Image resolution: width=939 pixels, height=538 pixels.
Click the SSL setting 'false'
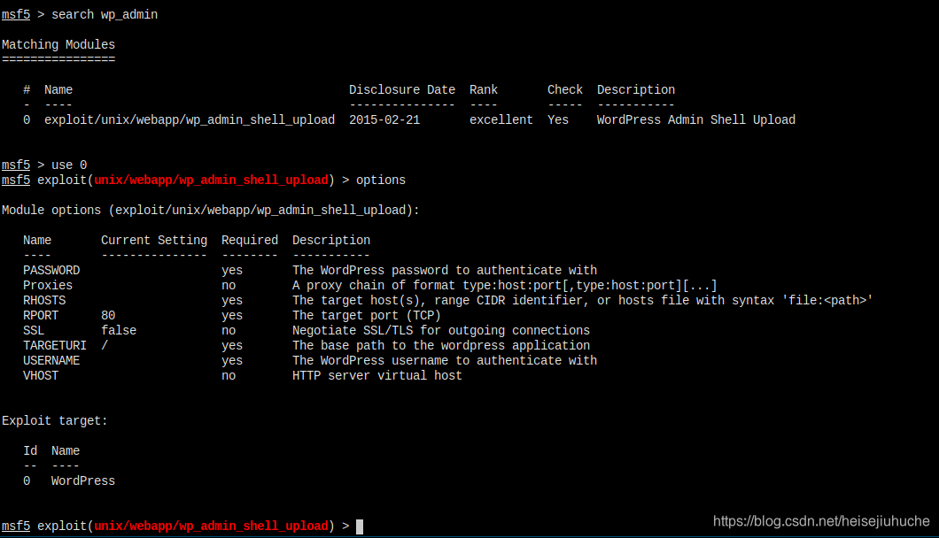(119, 330)
